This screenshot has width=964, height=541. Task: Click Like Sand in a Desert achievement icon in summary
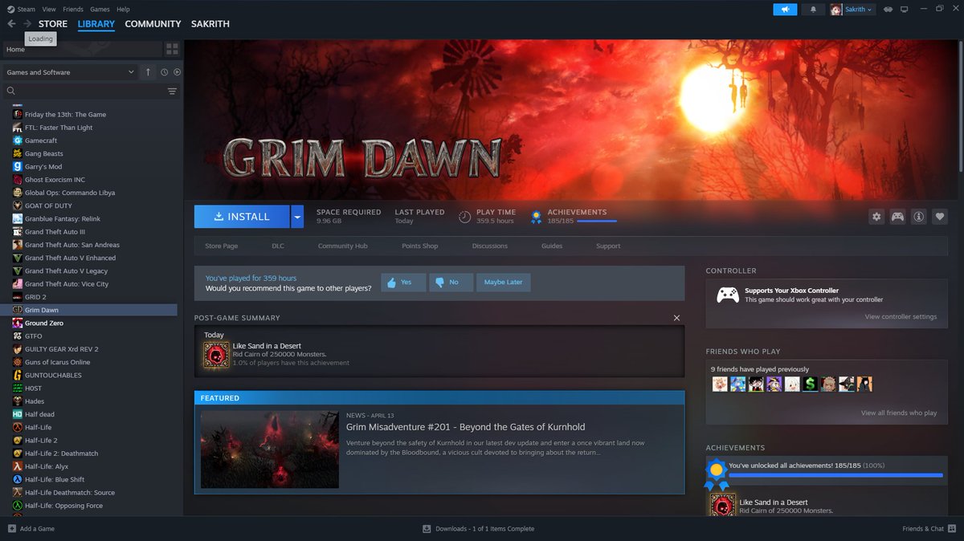215,354
